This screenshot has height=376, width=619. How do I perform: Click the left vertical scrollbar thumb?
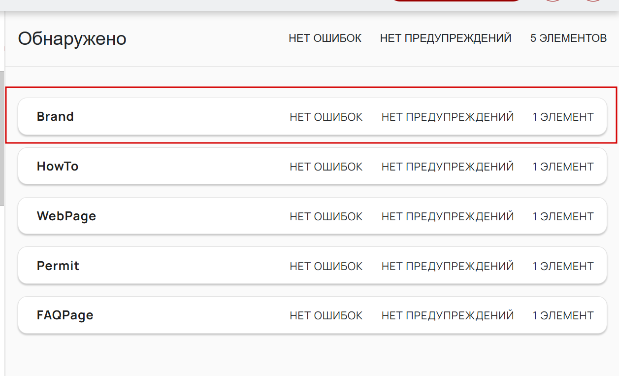pyautogui.click(x=2, y=138)
